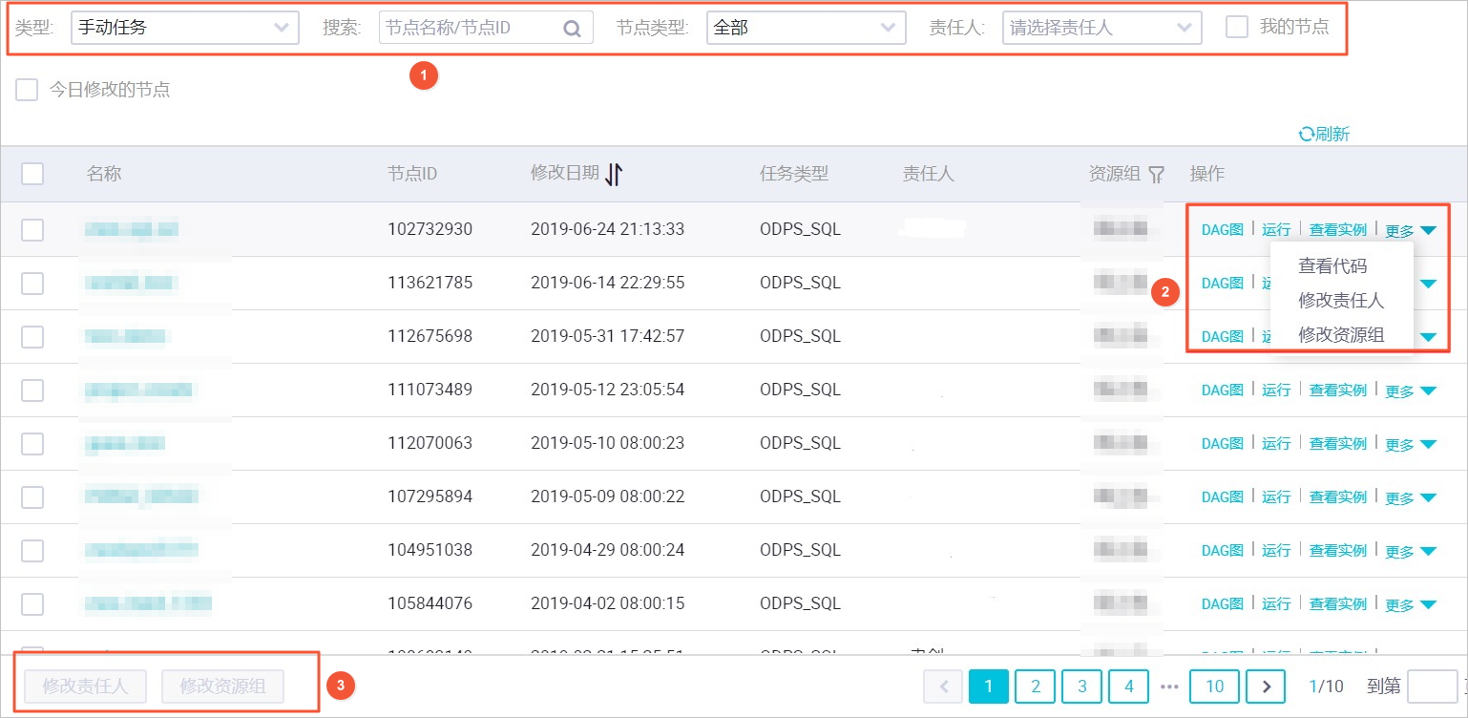
Task: Go to the next page with the arrow
Action: 1267,686
